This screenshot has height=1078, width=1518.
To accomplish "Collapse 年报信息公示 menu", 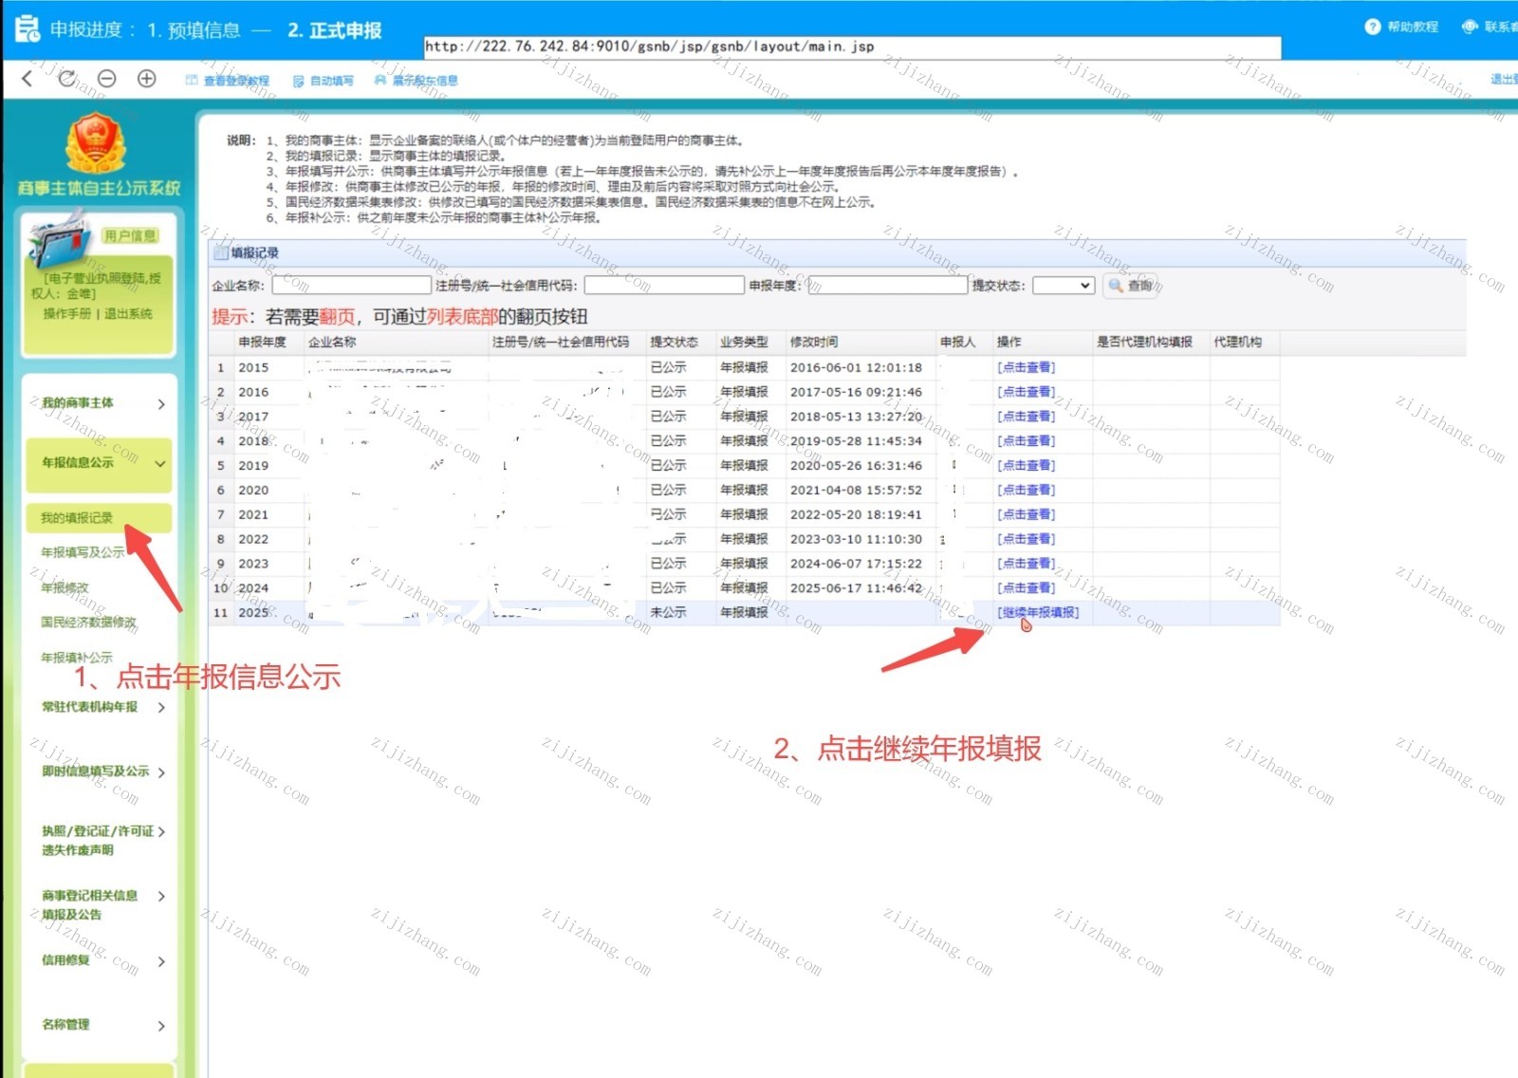I will point(98,463).
